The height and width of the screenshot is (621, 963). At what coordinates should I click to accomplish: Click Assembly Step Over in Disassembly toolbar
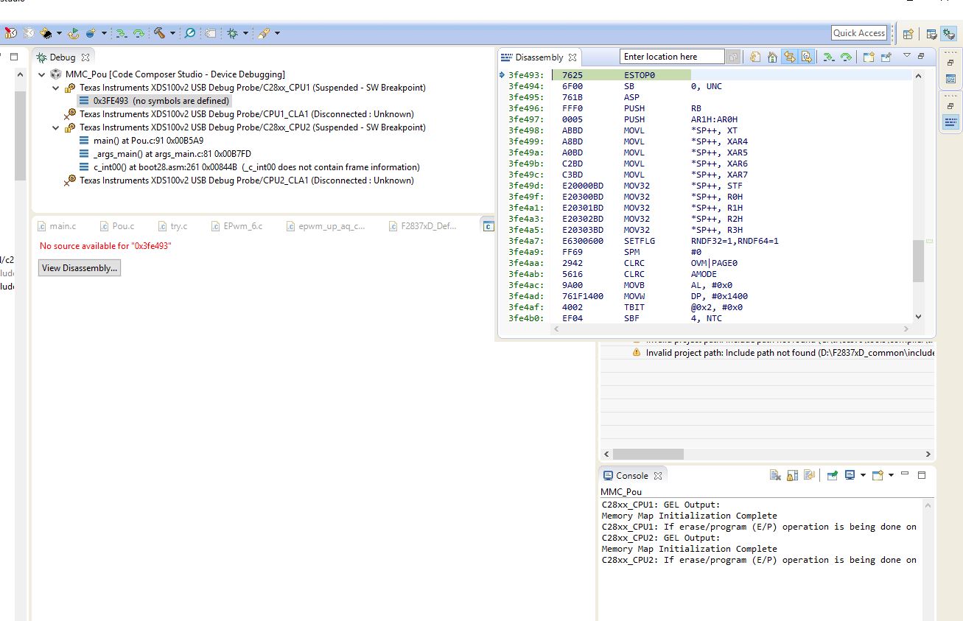point(846,57)
